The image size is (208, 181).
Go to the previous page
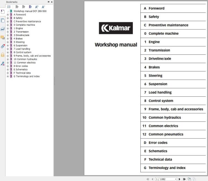(x=153, y=179)
